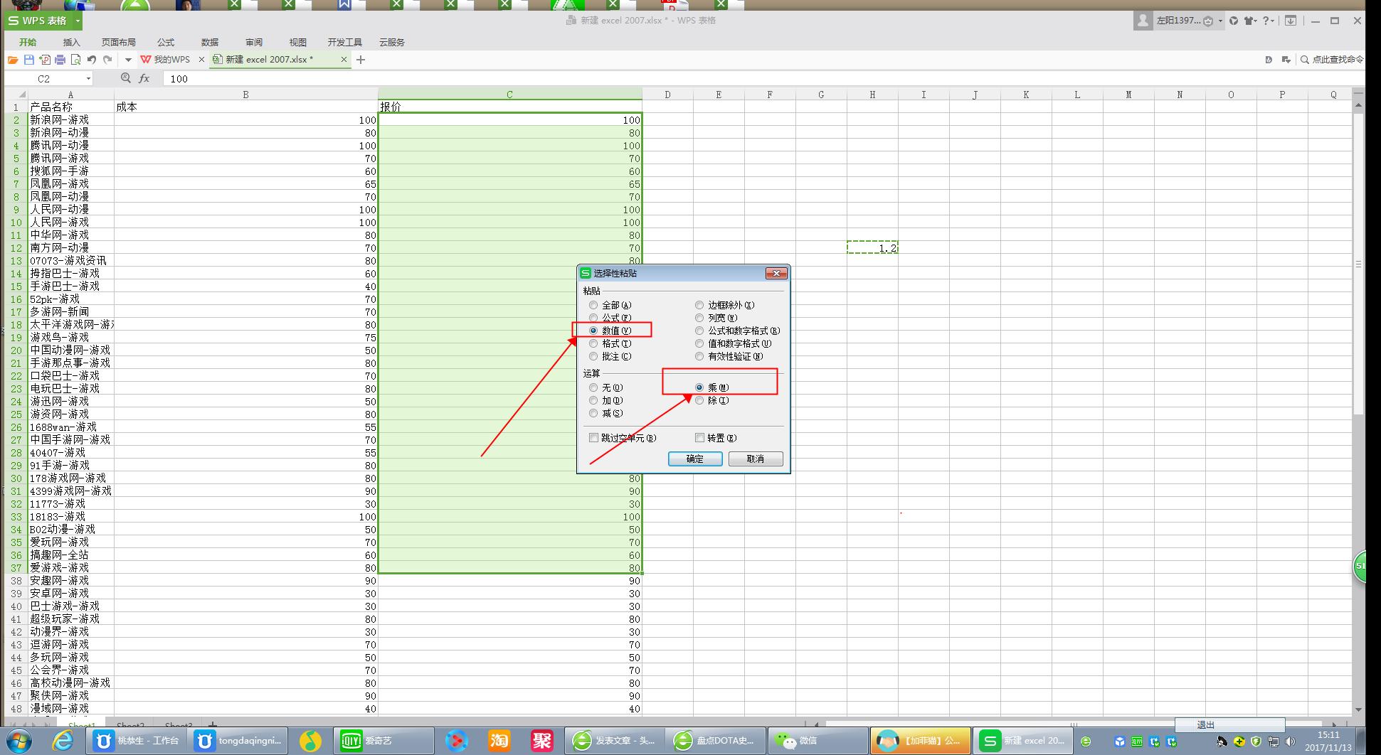Click the Save icon in quick toolbar
This screenshot has width=1381, height=755.
[x=28, y=60]
